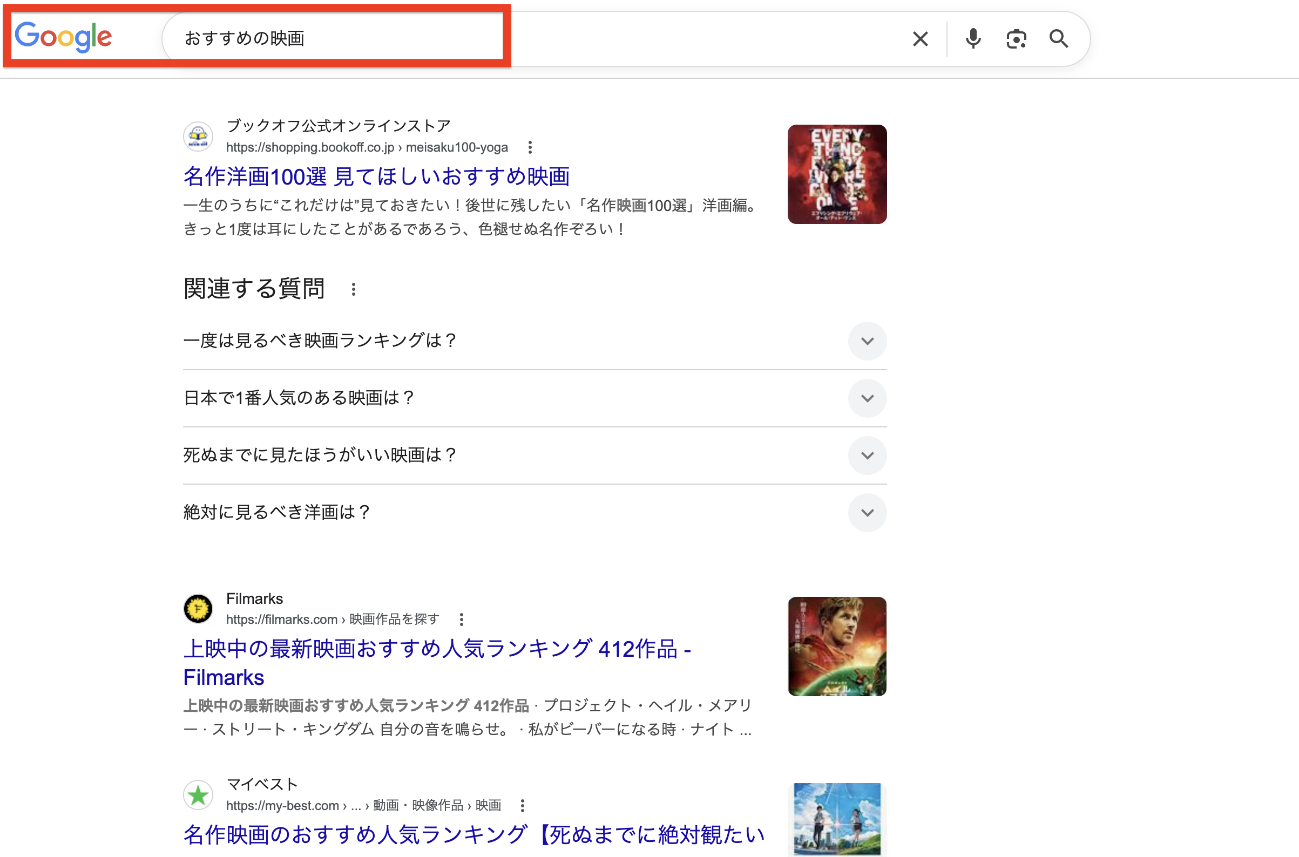Start a voice search with the microphone

973,38
